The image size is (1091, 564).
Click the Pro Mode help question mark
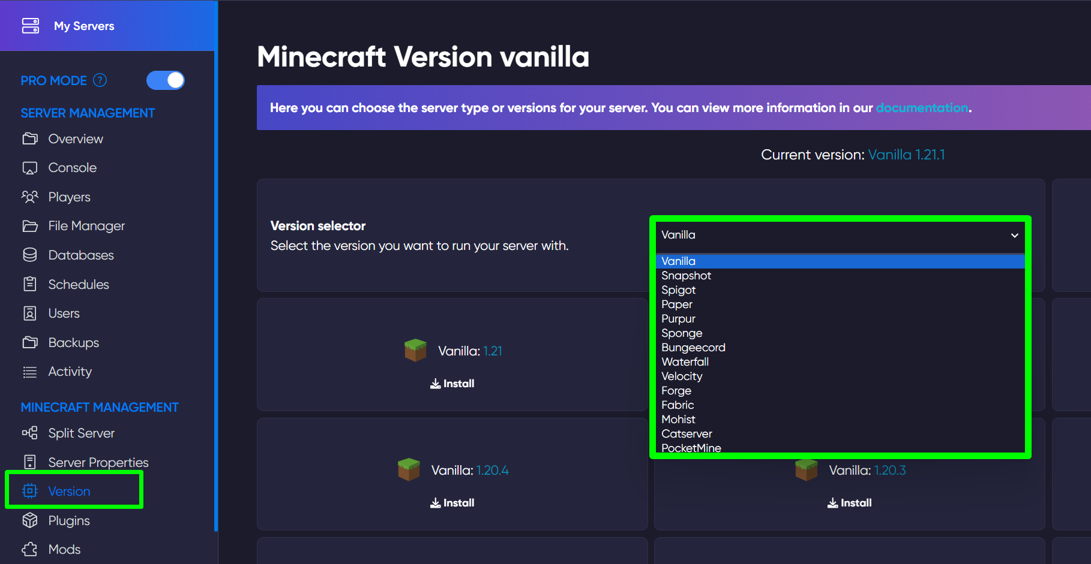[100, 80]
